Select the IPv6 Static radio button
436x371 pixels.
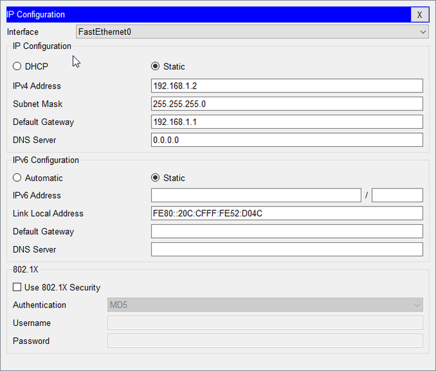(155, 178)
